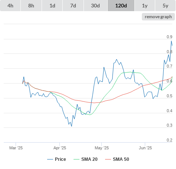
Task: Hide the SMA 20 series via legend
Action: pyautogui.click(x=89, y=159)
